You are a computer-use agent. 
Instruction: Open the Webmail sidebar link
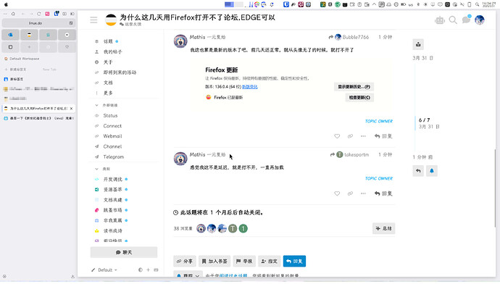click(112, 136)
